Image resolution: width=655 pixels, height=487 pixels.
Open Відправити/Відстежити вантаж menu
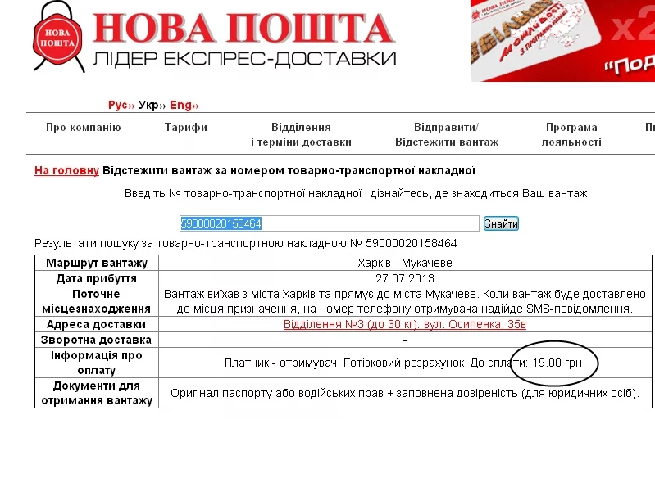pos(447,135)
